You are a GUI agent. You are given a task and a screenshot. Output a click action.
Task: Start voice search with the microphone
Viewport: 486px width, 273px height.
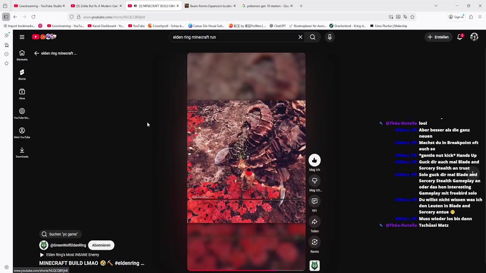click(330, 37)
